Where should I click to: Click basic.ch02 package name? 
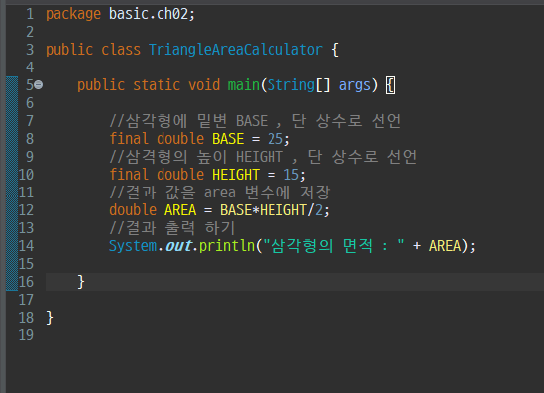(x=149, y=14)
